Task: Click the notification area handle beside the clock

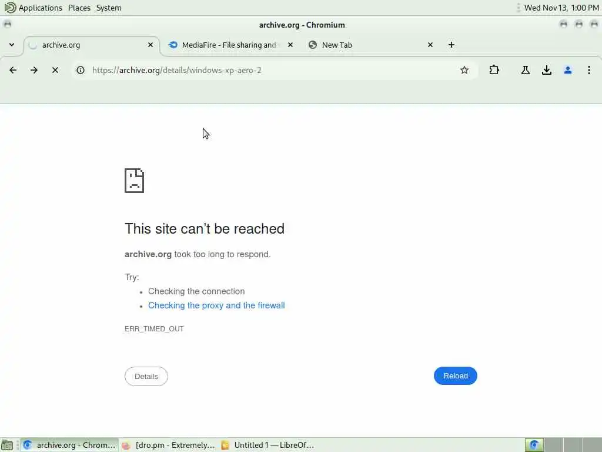Action: [x=519, y=8]
